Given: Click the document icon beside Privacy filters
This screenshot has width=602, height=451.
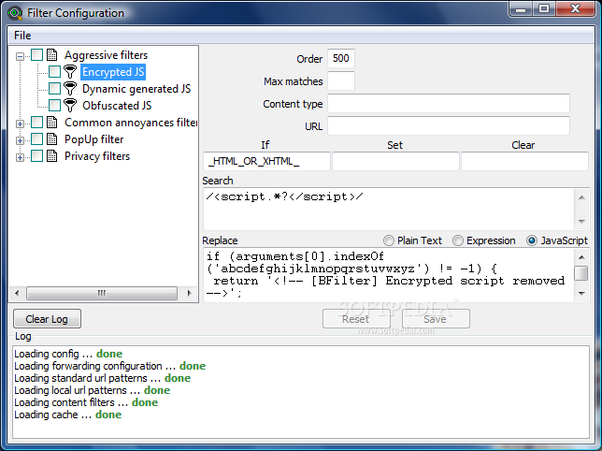Looking at the screenshot, I should point(51,156).
